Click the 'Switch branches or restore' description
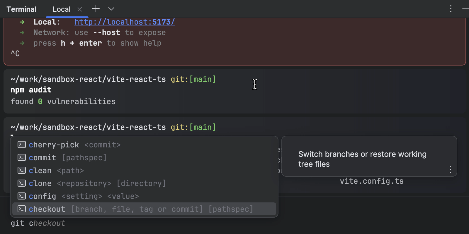The image size is (469, 234). pyautogui.click(x=362, y=159)
